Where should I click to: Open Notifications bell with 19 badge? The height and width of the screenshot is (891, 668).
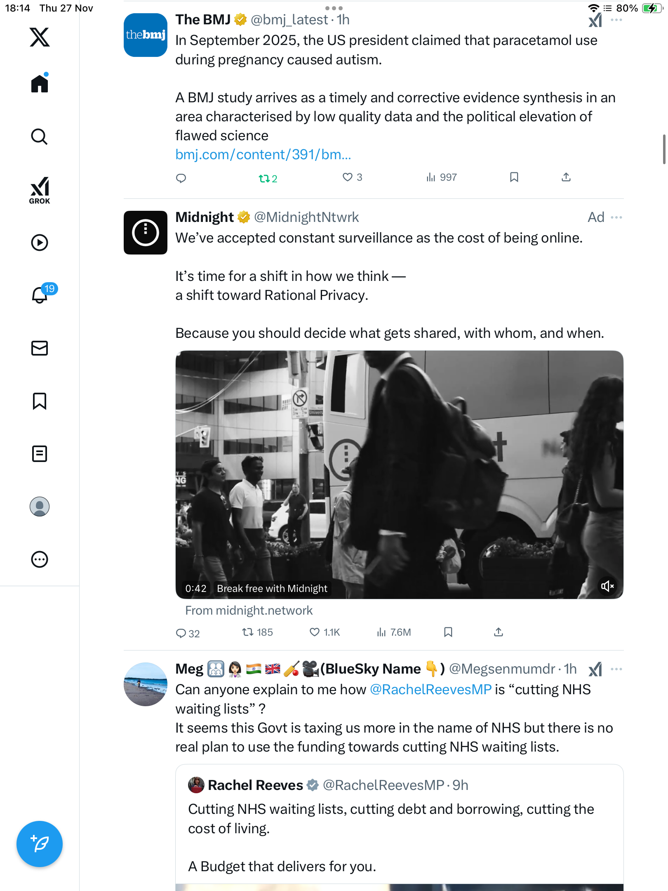40,295
